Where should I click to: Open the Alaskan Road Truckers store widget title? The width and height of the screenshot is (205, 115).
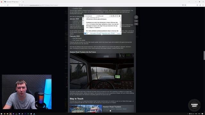[112, 107]
